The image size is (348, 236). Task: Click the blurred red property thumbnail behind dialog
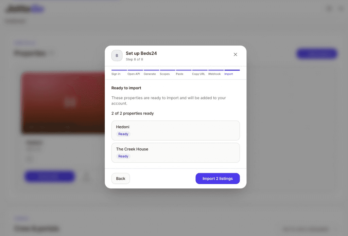pos(63,103)
